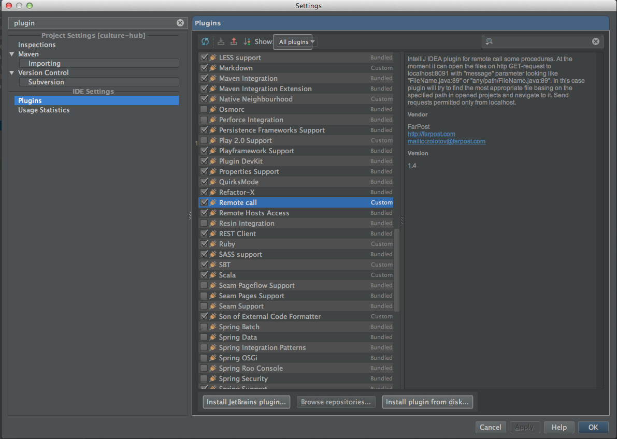Click the refresh plugin list icon
The height and width of the screenshot is (439, 617).
(205, 42)
